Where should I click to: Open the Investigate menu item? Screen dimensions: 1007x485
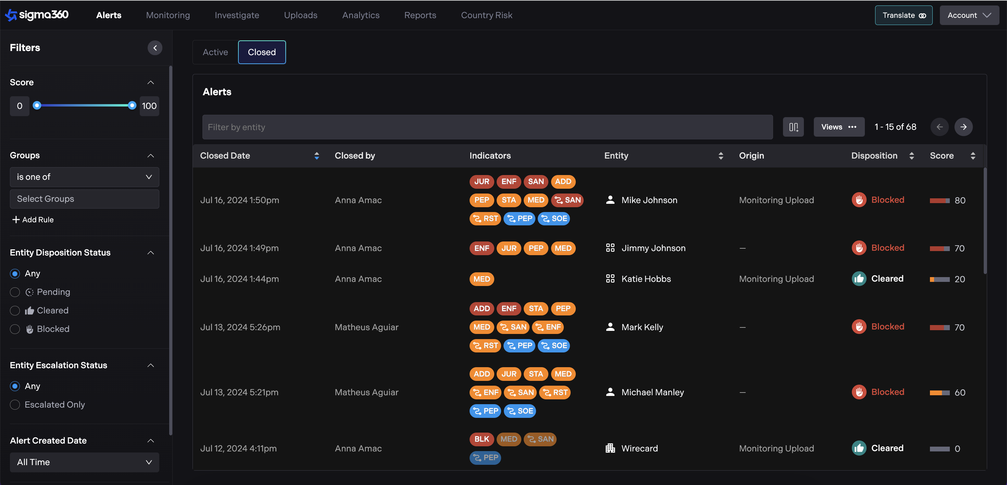[236, 15]
